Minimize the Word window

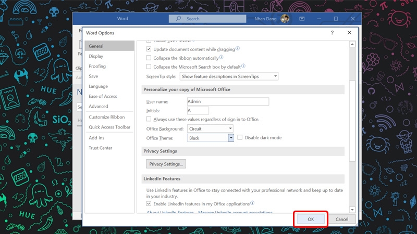319,19
